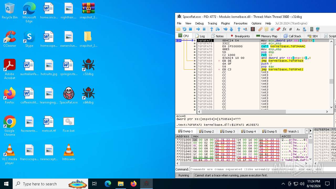Screen dimensions: 336x189
Task: Open the Patches dialog band-aid icon
Action: coord(260,29)
